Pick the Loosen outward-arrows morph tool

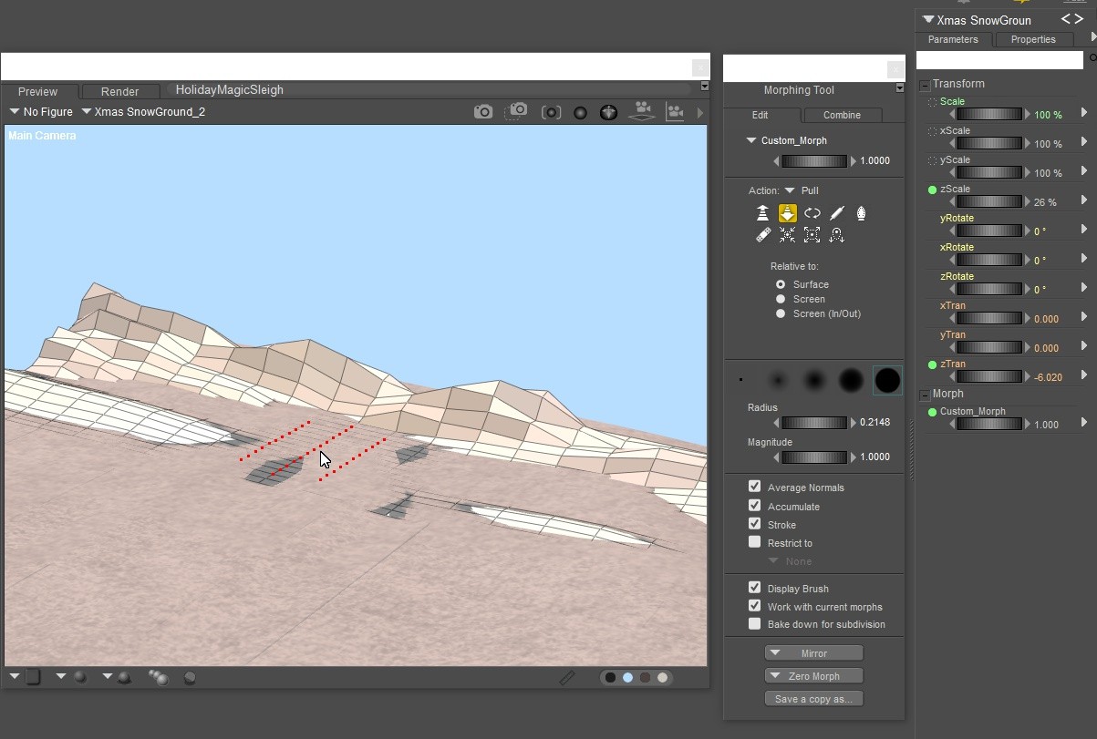(x=812, y=235)
